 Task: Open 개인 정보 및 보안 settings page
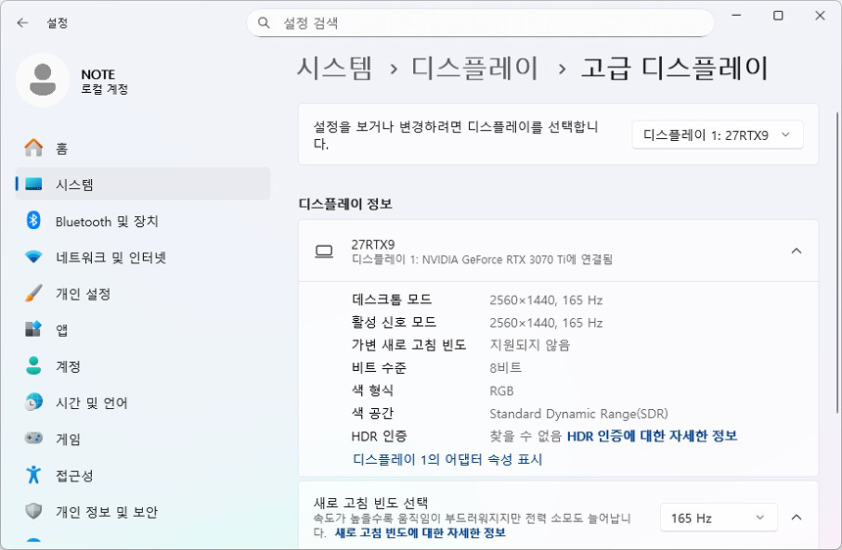pos(106,512)
